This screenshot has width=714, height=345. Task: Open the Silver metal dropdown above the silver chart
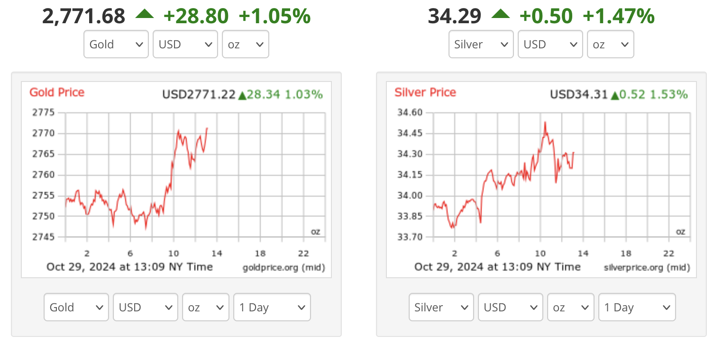[x=481, y=45]
